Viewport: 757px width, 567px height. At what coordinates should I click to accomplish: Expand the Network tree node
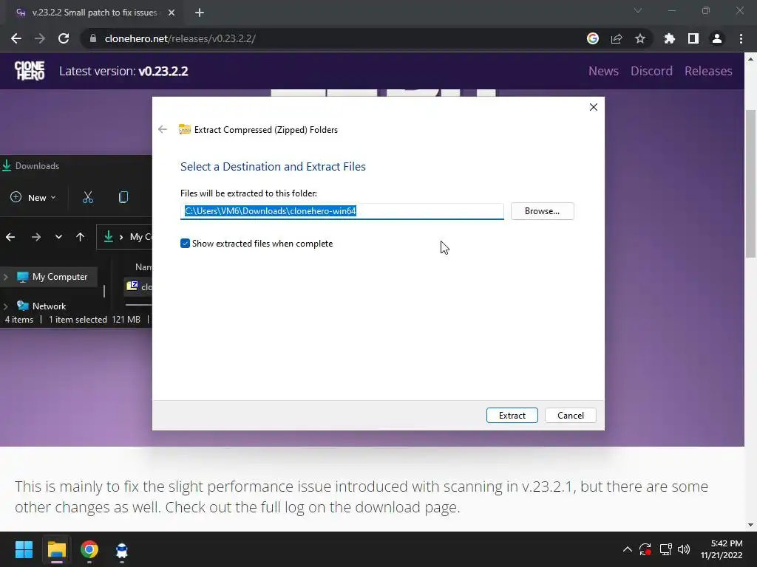6,306
